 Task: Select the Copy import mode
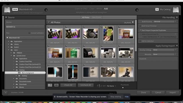click(92, 9)
